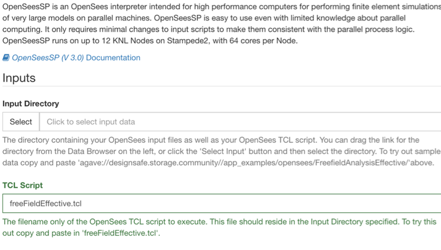Click the green help sentence starting 'The filename only'
Screen dimensions: 441x250
[219, 228]
